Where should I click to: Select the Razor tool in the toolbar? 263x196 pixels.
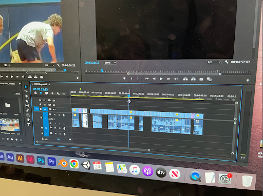click(x=27, y=101)
